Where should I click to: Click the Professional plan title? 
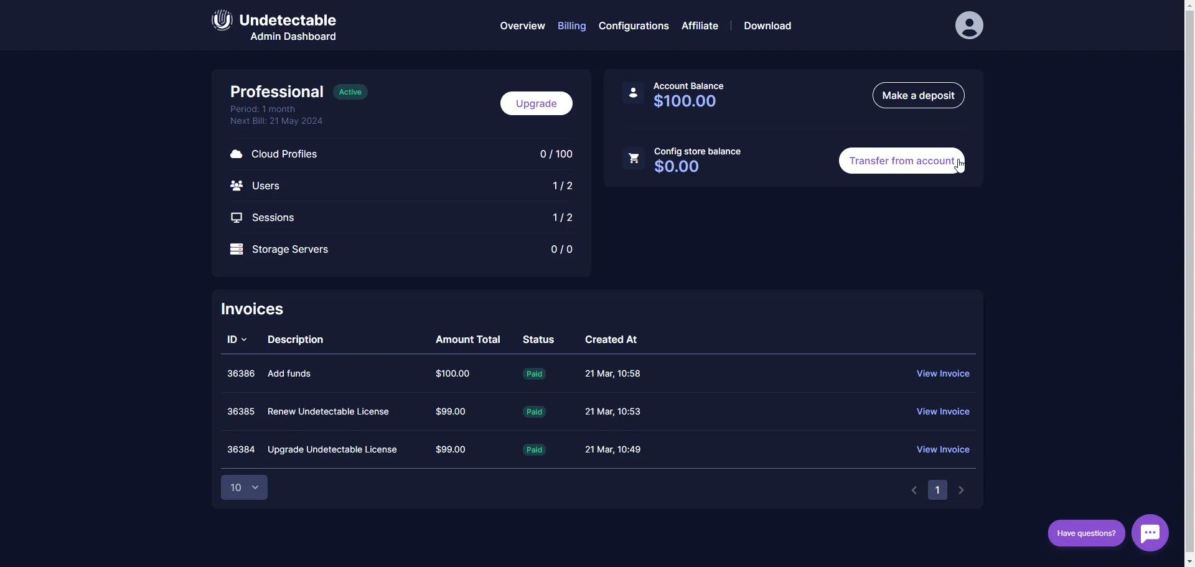276,91
